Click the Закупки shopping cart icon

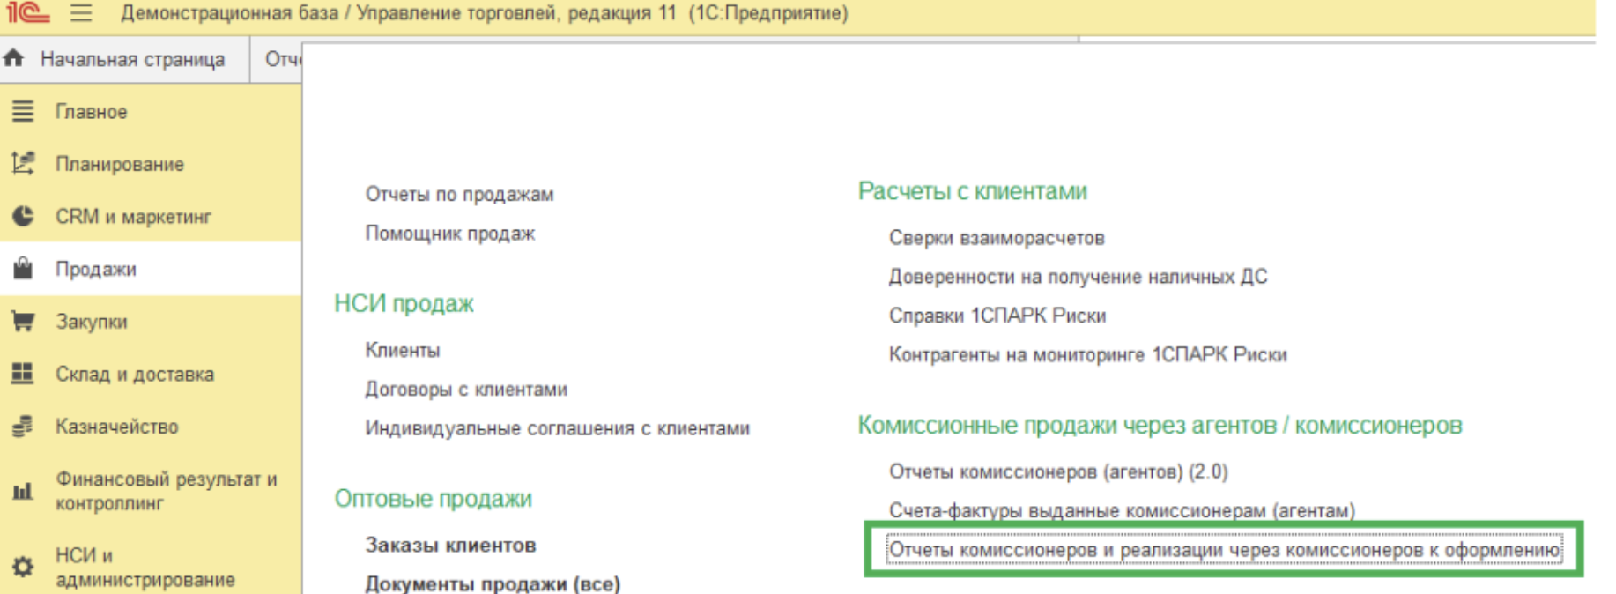click(23, 322)
